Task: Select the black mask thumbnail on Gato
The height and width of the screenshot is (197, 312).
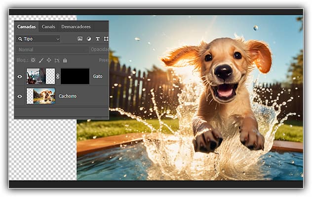Action: click(x=75, y=76)
